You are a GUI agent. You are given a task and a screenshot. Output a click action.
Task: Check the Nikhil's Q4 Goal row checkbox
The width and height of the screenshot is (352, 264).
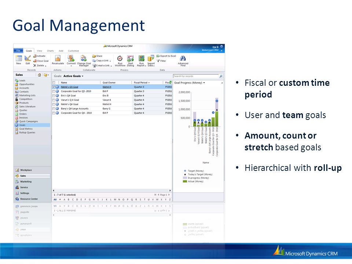54,104
